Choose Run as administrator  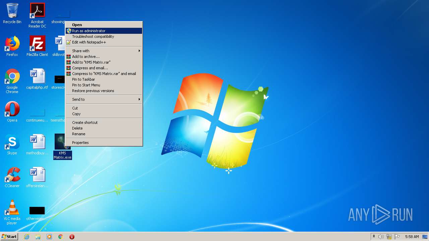104,31
